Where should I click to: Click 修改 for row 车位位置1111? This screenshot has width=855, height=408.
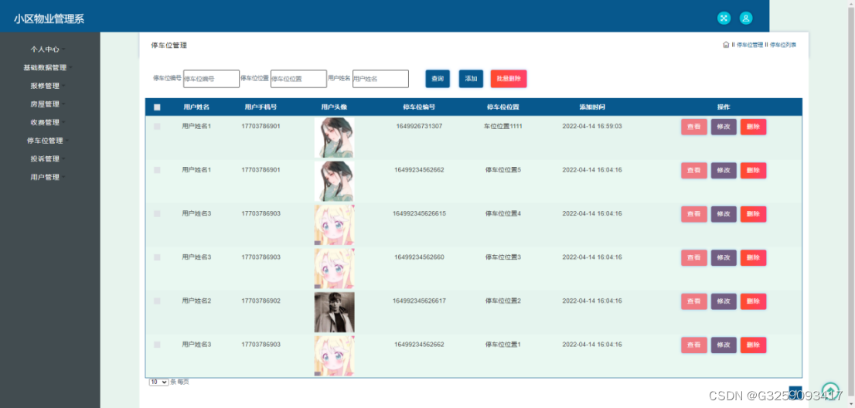click(724, 127)
